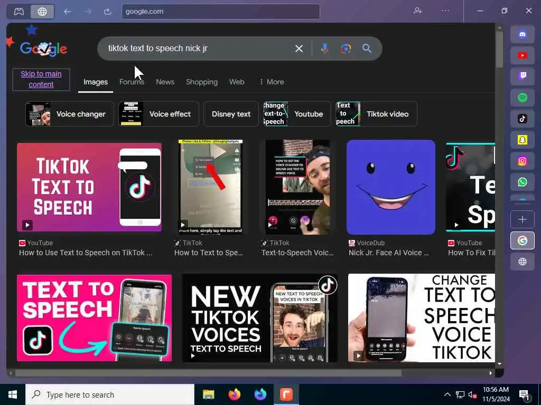Image resolution: width=541 pixels, height=405 pixels.
Task: Focus the google.com address bar
Action: (221, 12)
